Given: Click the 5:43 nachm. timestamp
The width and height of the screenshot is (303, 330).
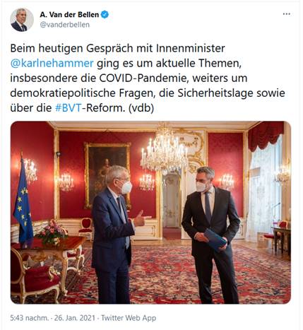Looking at the screenshot, I should coord(29,318).
